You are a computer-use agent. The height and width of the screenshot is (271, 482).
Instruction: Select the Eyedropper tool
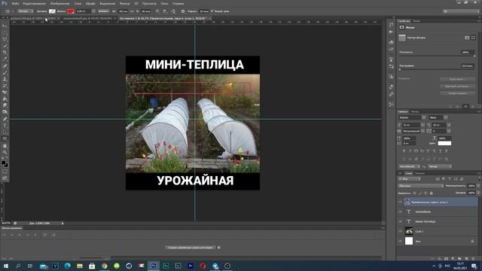5,59
